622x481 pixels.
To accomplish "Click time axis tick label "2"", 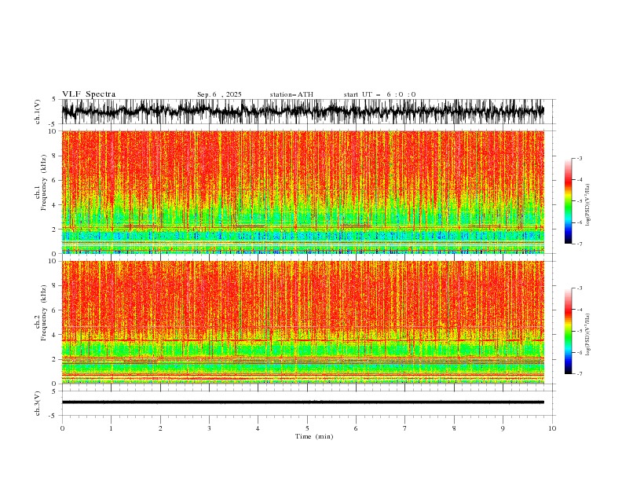I will pyautogui.click(x=160, y=428).
